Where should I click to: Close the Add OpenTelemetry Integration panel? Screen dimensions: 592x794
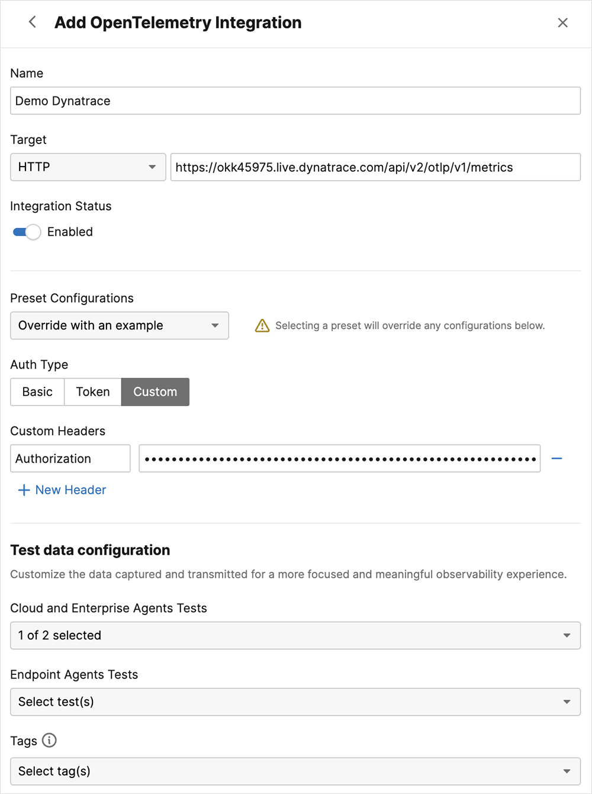[562, 23]
